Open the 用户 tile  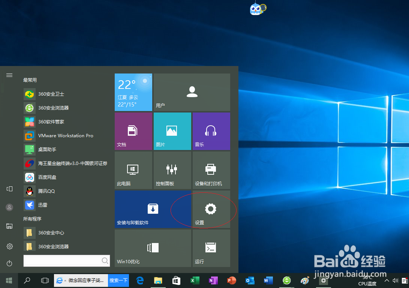192,92
